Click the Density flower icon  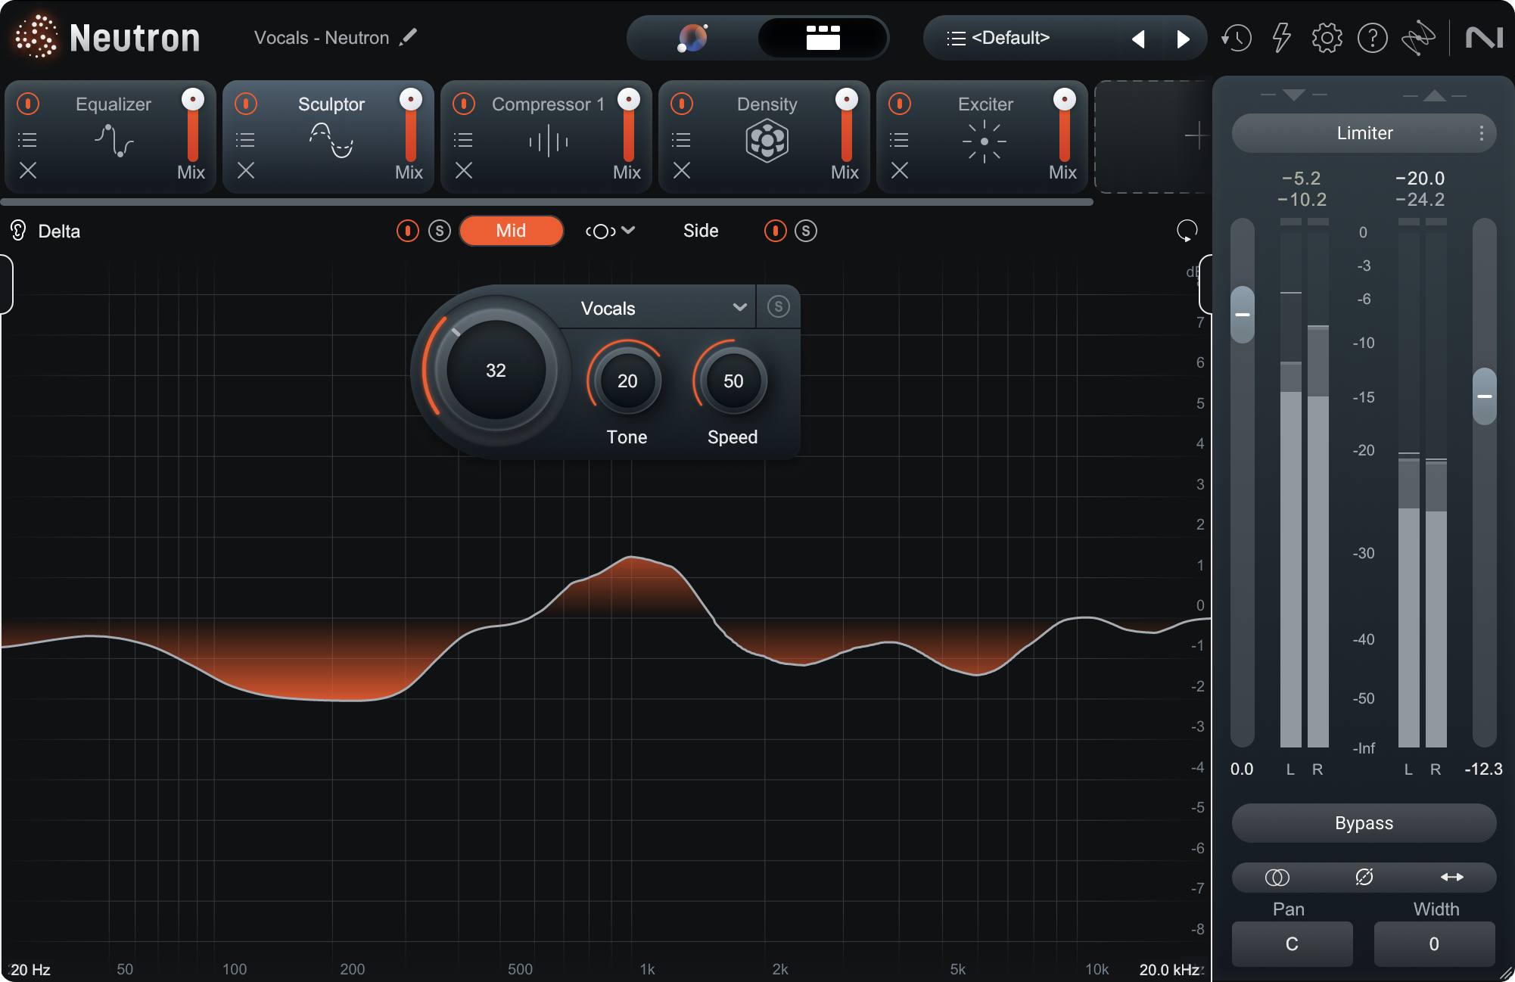[767, 141]
